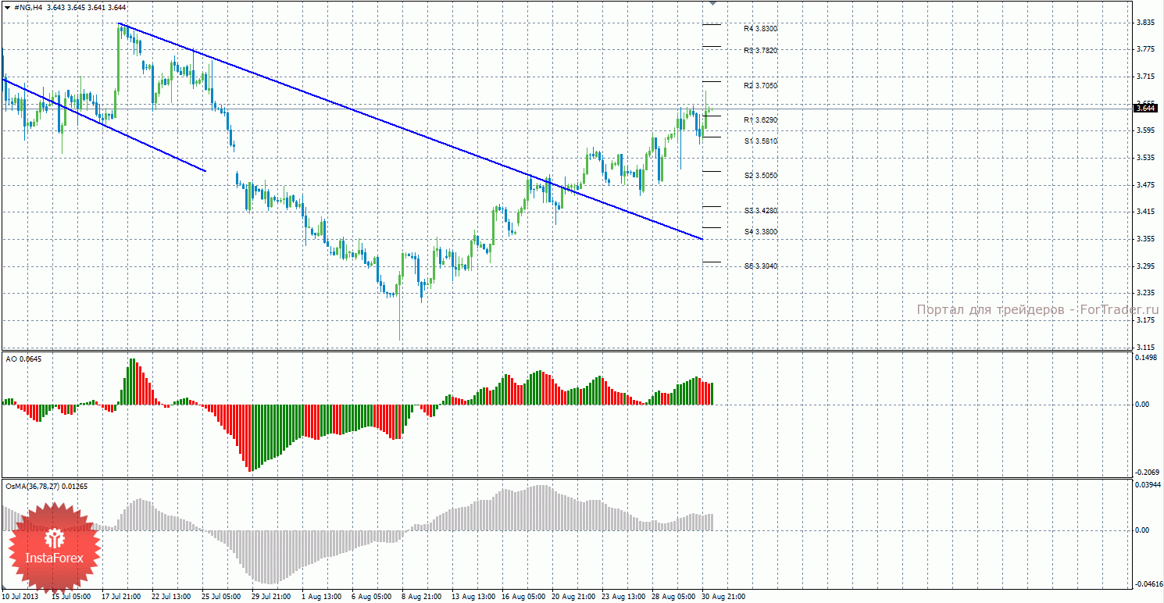
Task: Click the 3.835 value on price scale
Action: (1146, 23)
